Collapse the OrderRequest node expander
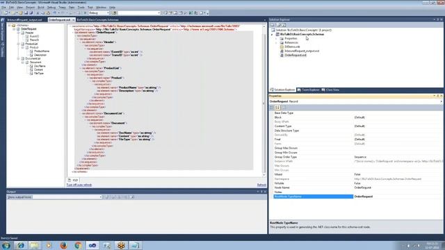Screen dimensions: 445x250 tap(14, 29)
